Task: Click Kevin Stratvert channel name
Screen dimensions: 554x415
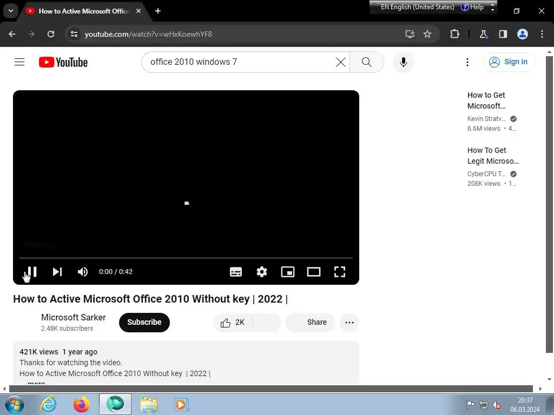Action: point(486,118)
